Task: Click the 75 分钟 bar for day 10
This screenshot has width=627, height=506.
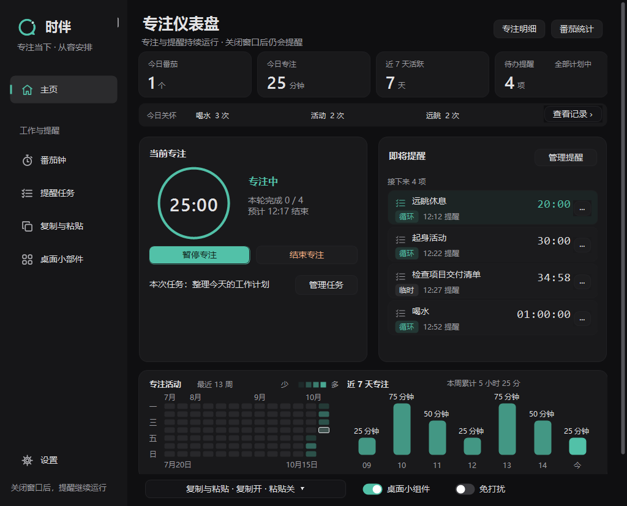Action: click(402, 429)
